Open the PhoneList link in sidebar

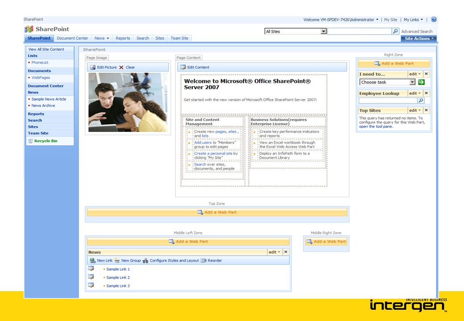point(40,62)
